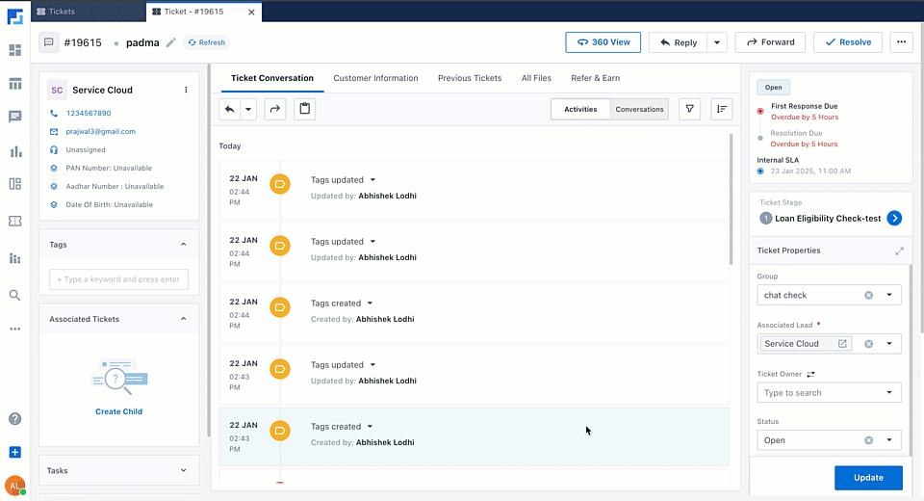Viewport: 924px width, 501px height.
Task: Click the pencil edit icon next to padma
Action: (x=171, y=42)
